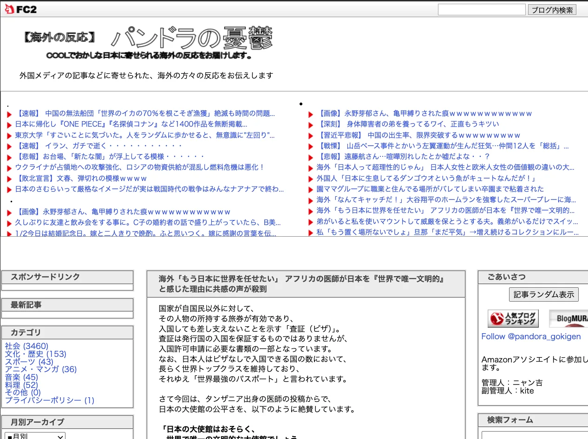Viewport: 588px width, 439px height.
Task: Open article title 海外「もう日本に世界を任せたい」
Action: pyautogui.click(x=302, y=284)
